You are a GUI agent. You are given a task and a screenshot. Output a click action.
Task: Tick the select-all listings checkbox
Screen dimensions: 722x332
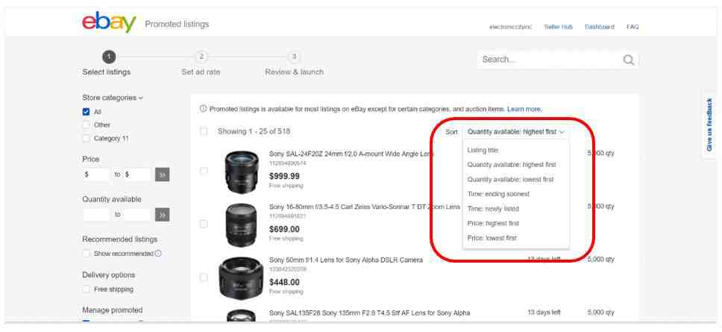click(x=204, y=132)
